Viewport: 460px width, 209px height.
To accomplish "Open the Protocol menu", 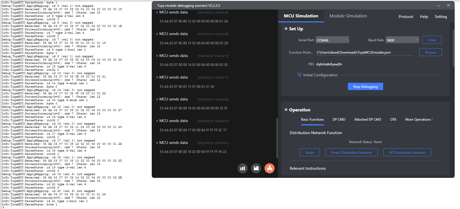I will click(406, 17).
